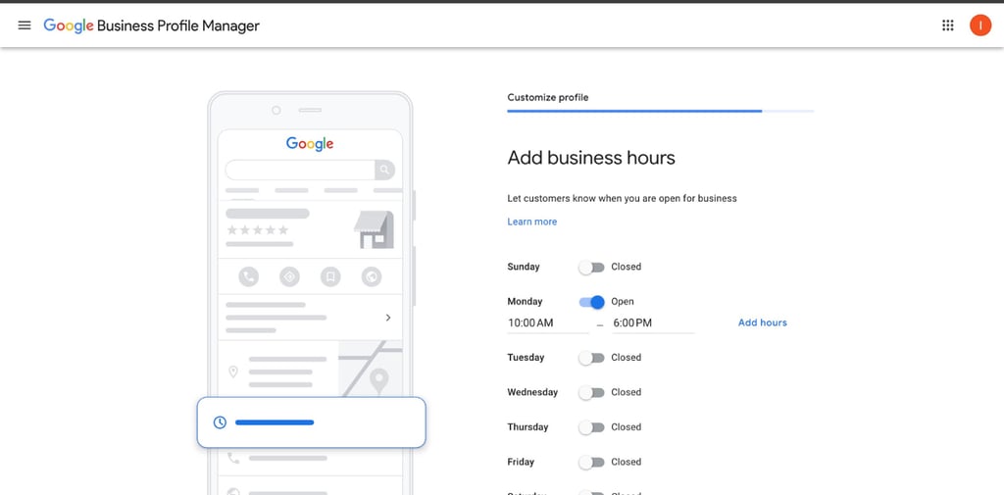Open the hamburger main menu
The width and height of the screenshot is (1004, 495).
[x=25, y=25]
